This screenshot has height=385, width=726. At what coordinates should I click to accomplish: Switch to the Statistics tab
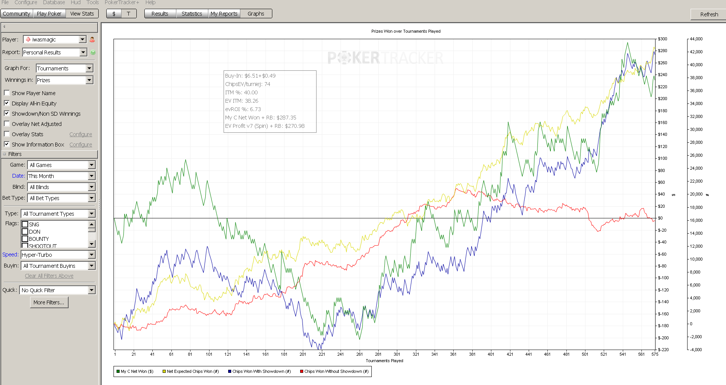(192, 14)
